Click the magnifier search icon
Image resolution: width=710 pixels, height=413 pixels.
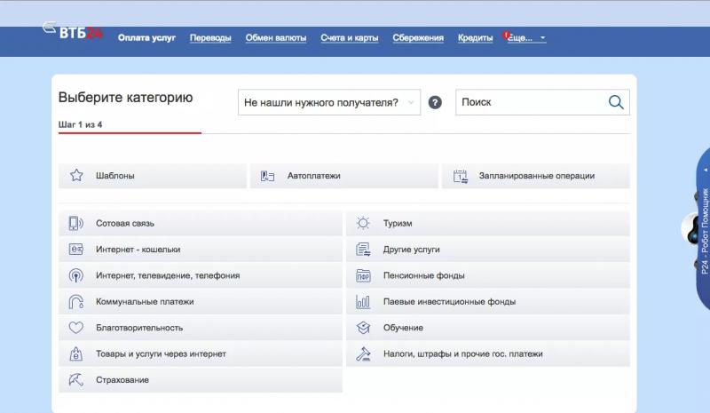click(616, 102)
